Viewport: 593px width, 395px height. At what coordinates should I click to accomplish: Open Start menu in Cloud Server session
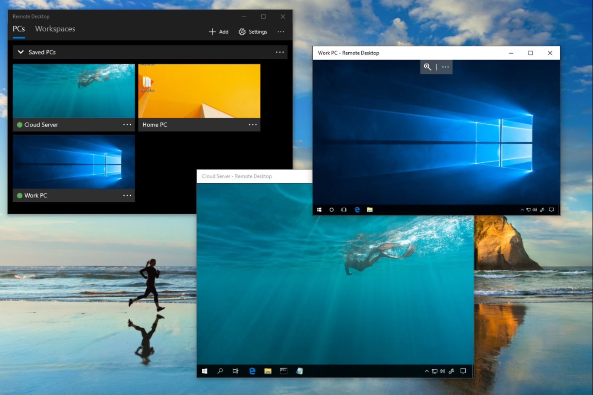pyautogui.click(x=204, y=371)
